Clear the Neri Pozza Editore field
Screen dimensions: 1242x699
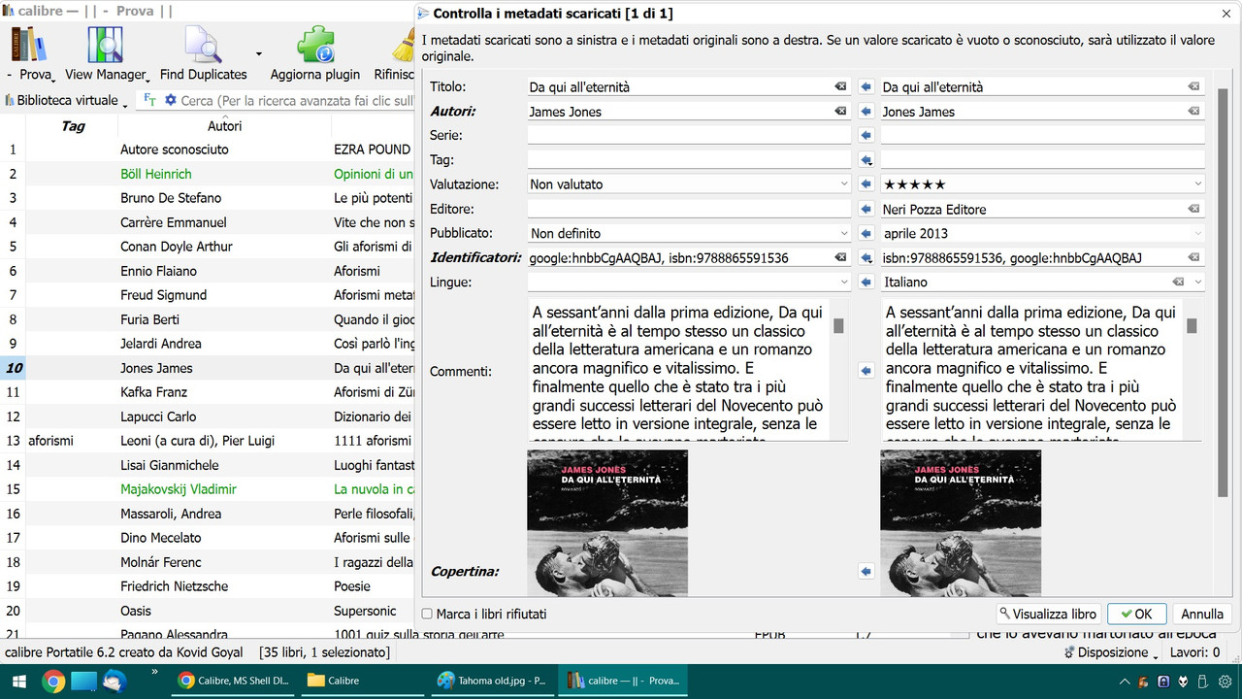(x=1193, y=209)
